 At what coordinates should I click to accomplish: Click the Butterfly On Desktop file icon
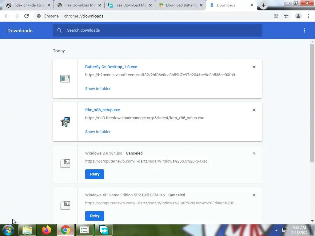[65, 78]
